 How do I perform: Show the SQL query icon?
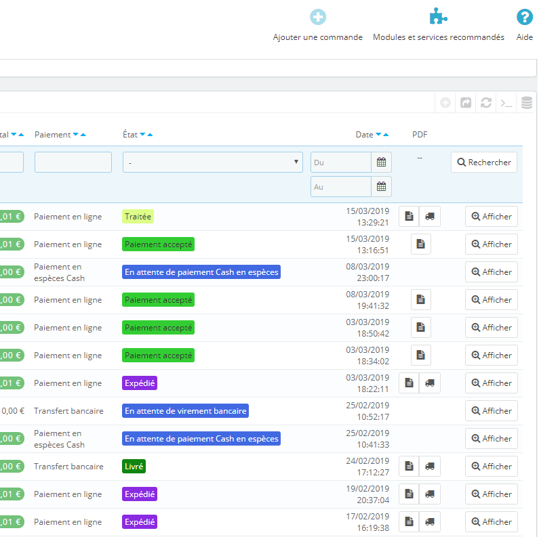[506, 103]
